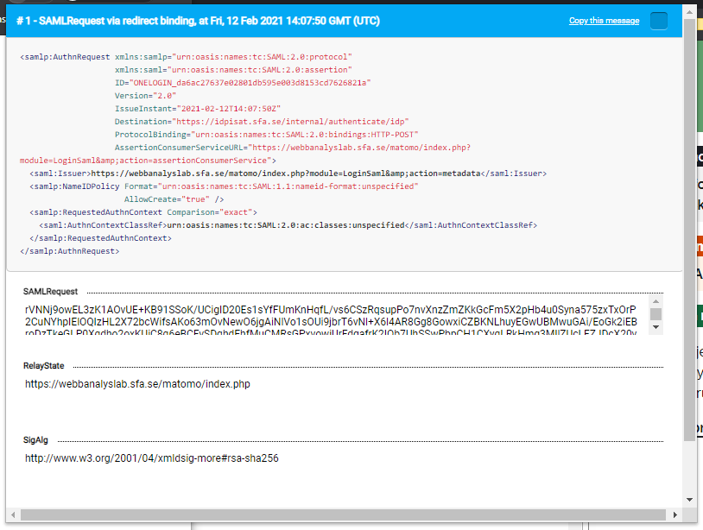The image size is (703, 530).
Task: Click the samlp:AuthnRequest opening tag in XML
Action: coord(65,57)
